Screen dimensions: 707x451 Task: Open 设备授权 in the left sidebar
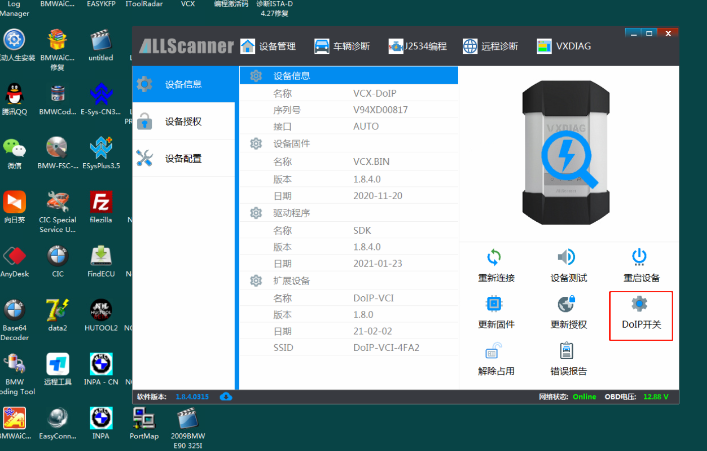(184, 121)
